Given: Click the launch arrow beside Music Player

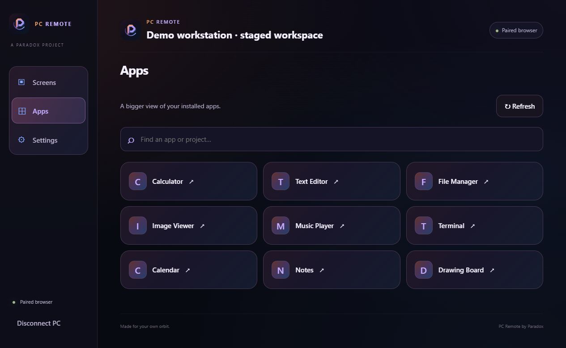Looking at the screenshot, I should click(342, 226).
